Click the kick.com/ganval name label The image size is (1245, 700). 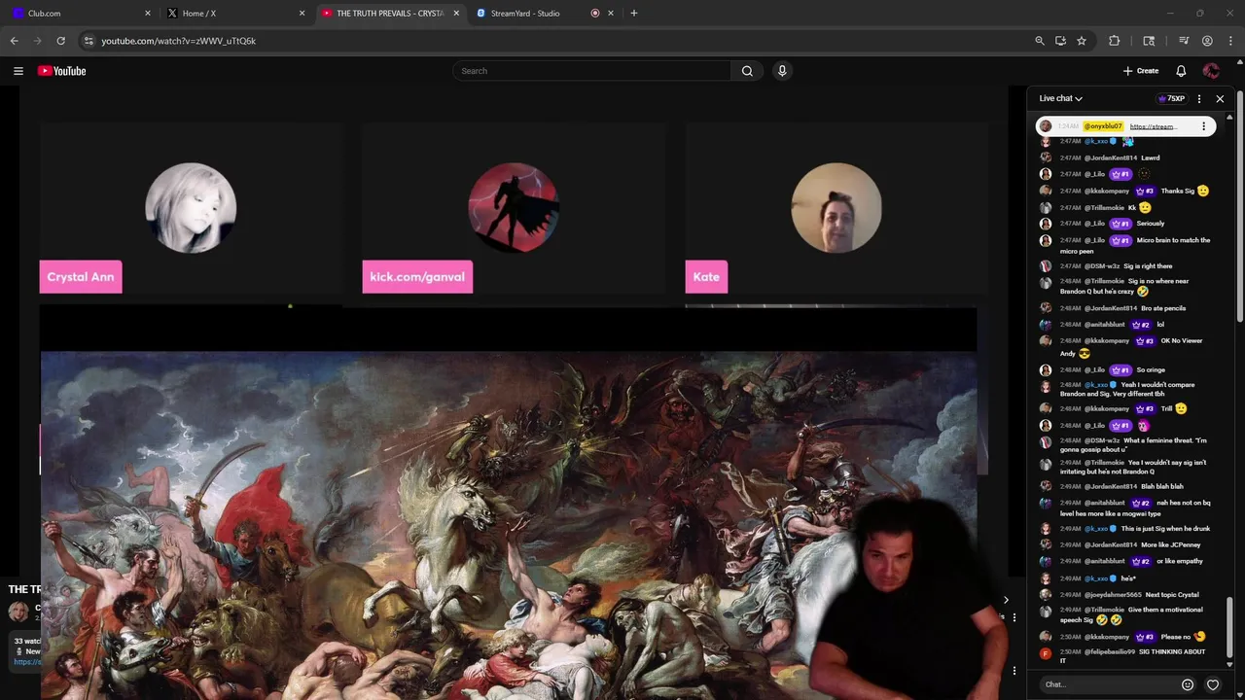[417, 277]
